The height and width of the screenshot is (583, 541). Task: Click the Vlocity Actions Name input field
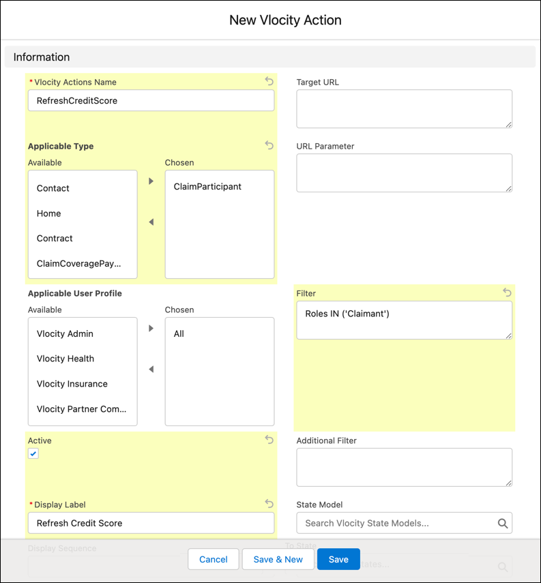tap(151, 100)
